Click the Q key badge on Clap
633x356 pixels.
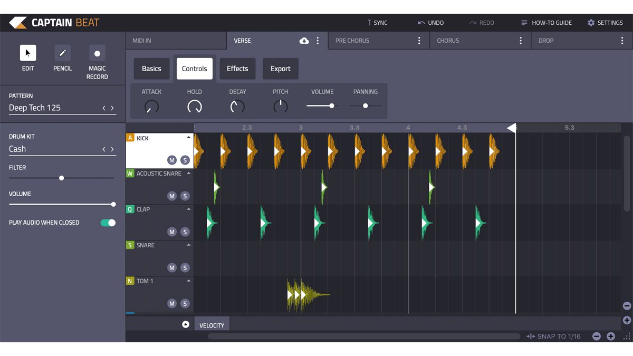tap(130, 209)
